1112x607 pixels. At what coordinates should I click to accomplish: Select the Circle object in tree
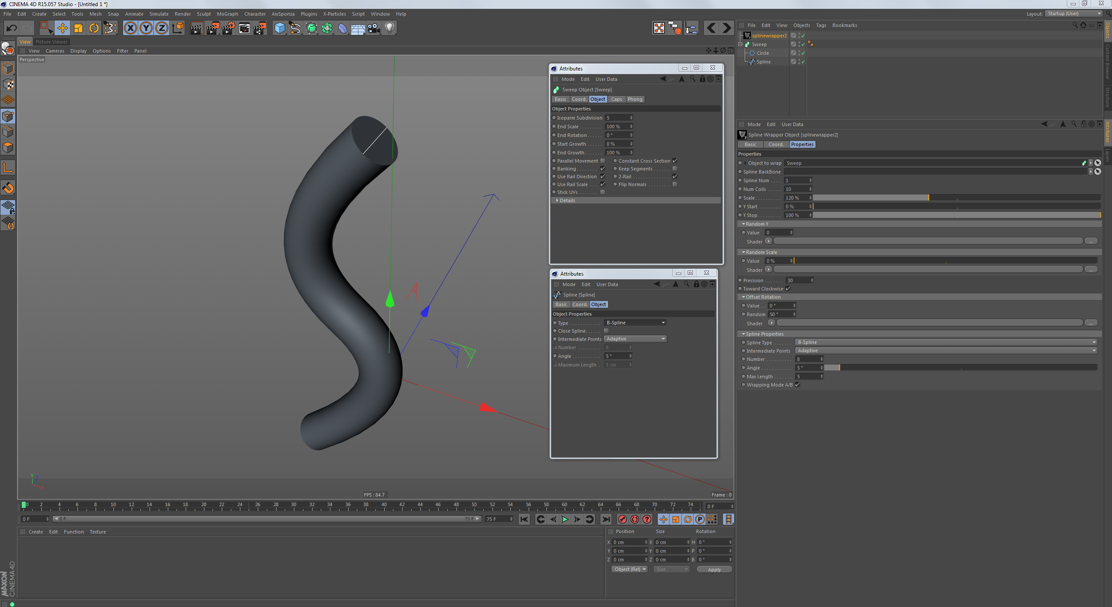point(762,53)
